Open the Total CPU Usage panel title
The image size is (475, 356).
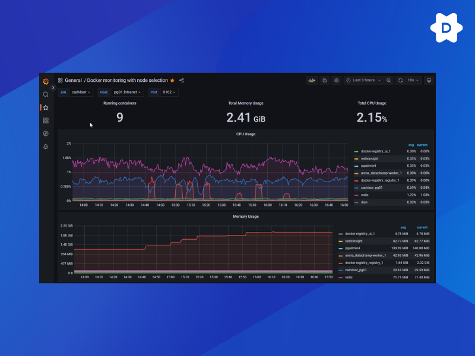372,103
